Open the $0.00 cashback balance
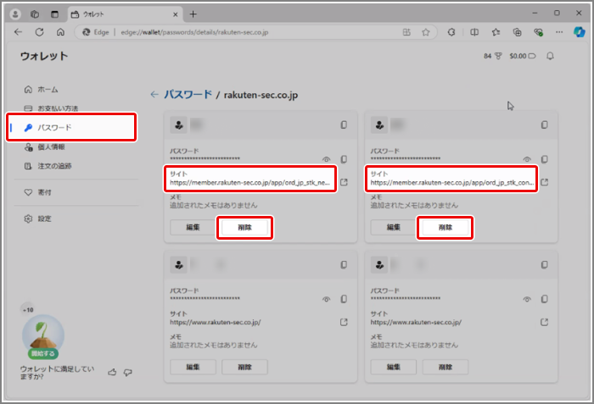Viewport: 594px width, 404px height. 523,56
